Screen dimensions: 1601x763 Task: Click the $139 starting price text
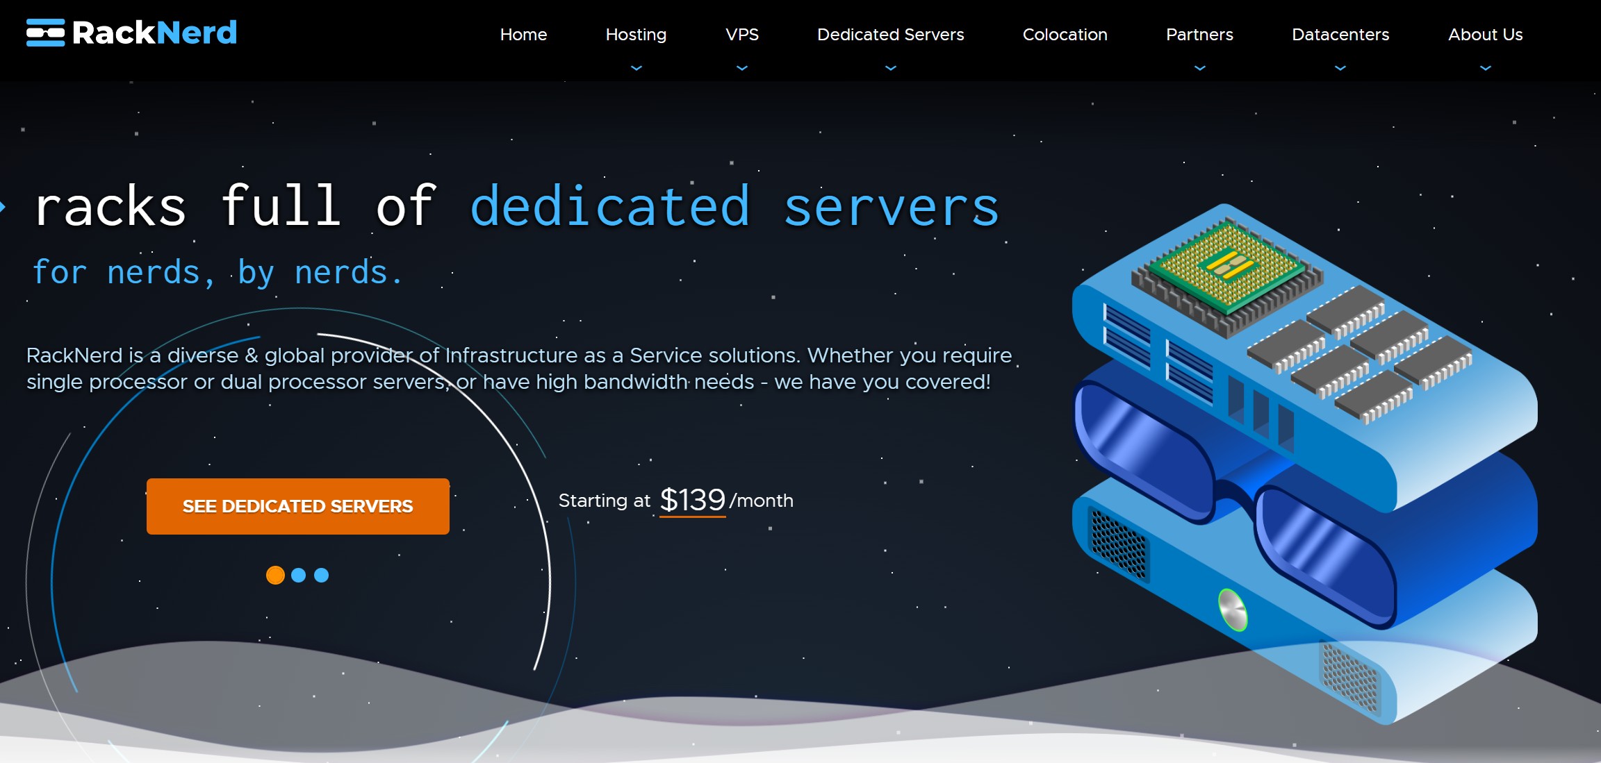click(x=692, y=500)
